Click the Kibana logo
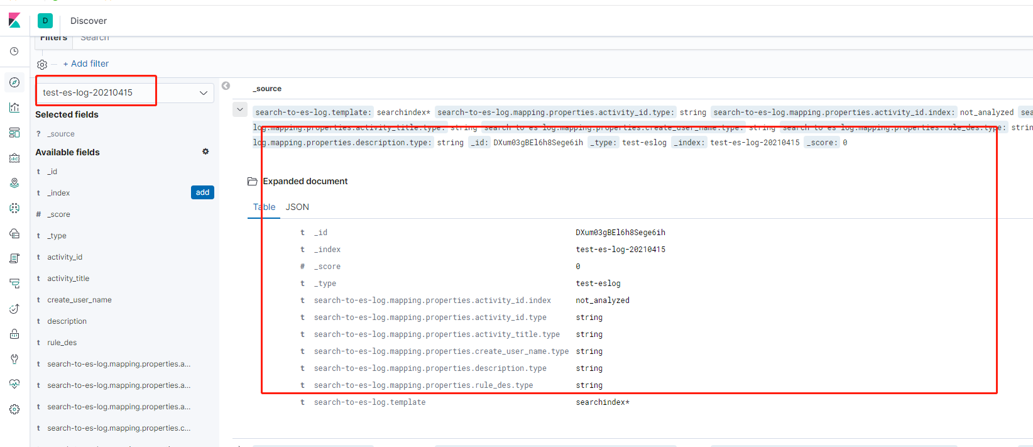 [x=14, y=21]
